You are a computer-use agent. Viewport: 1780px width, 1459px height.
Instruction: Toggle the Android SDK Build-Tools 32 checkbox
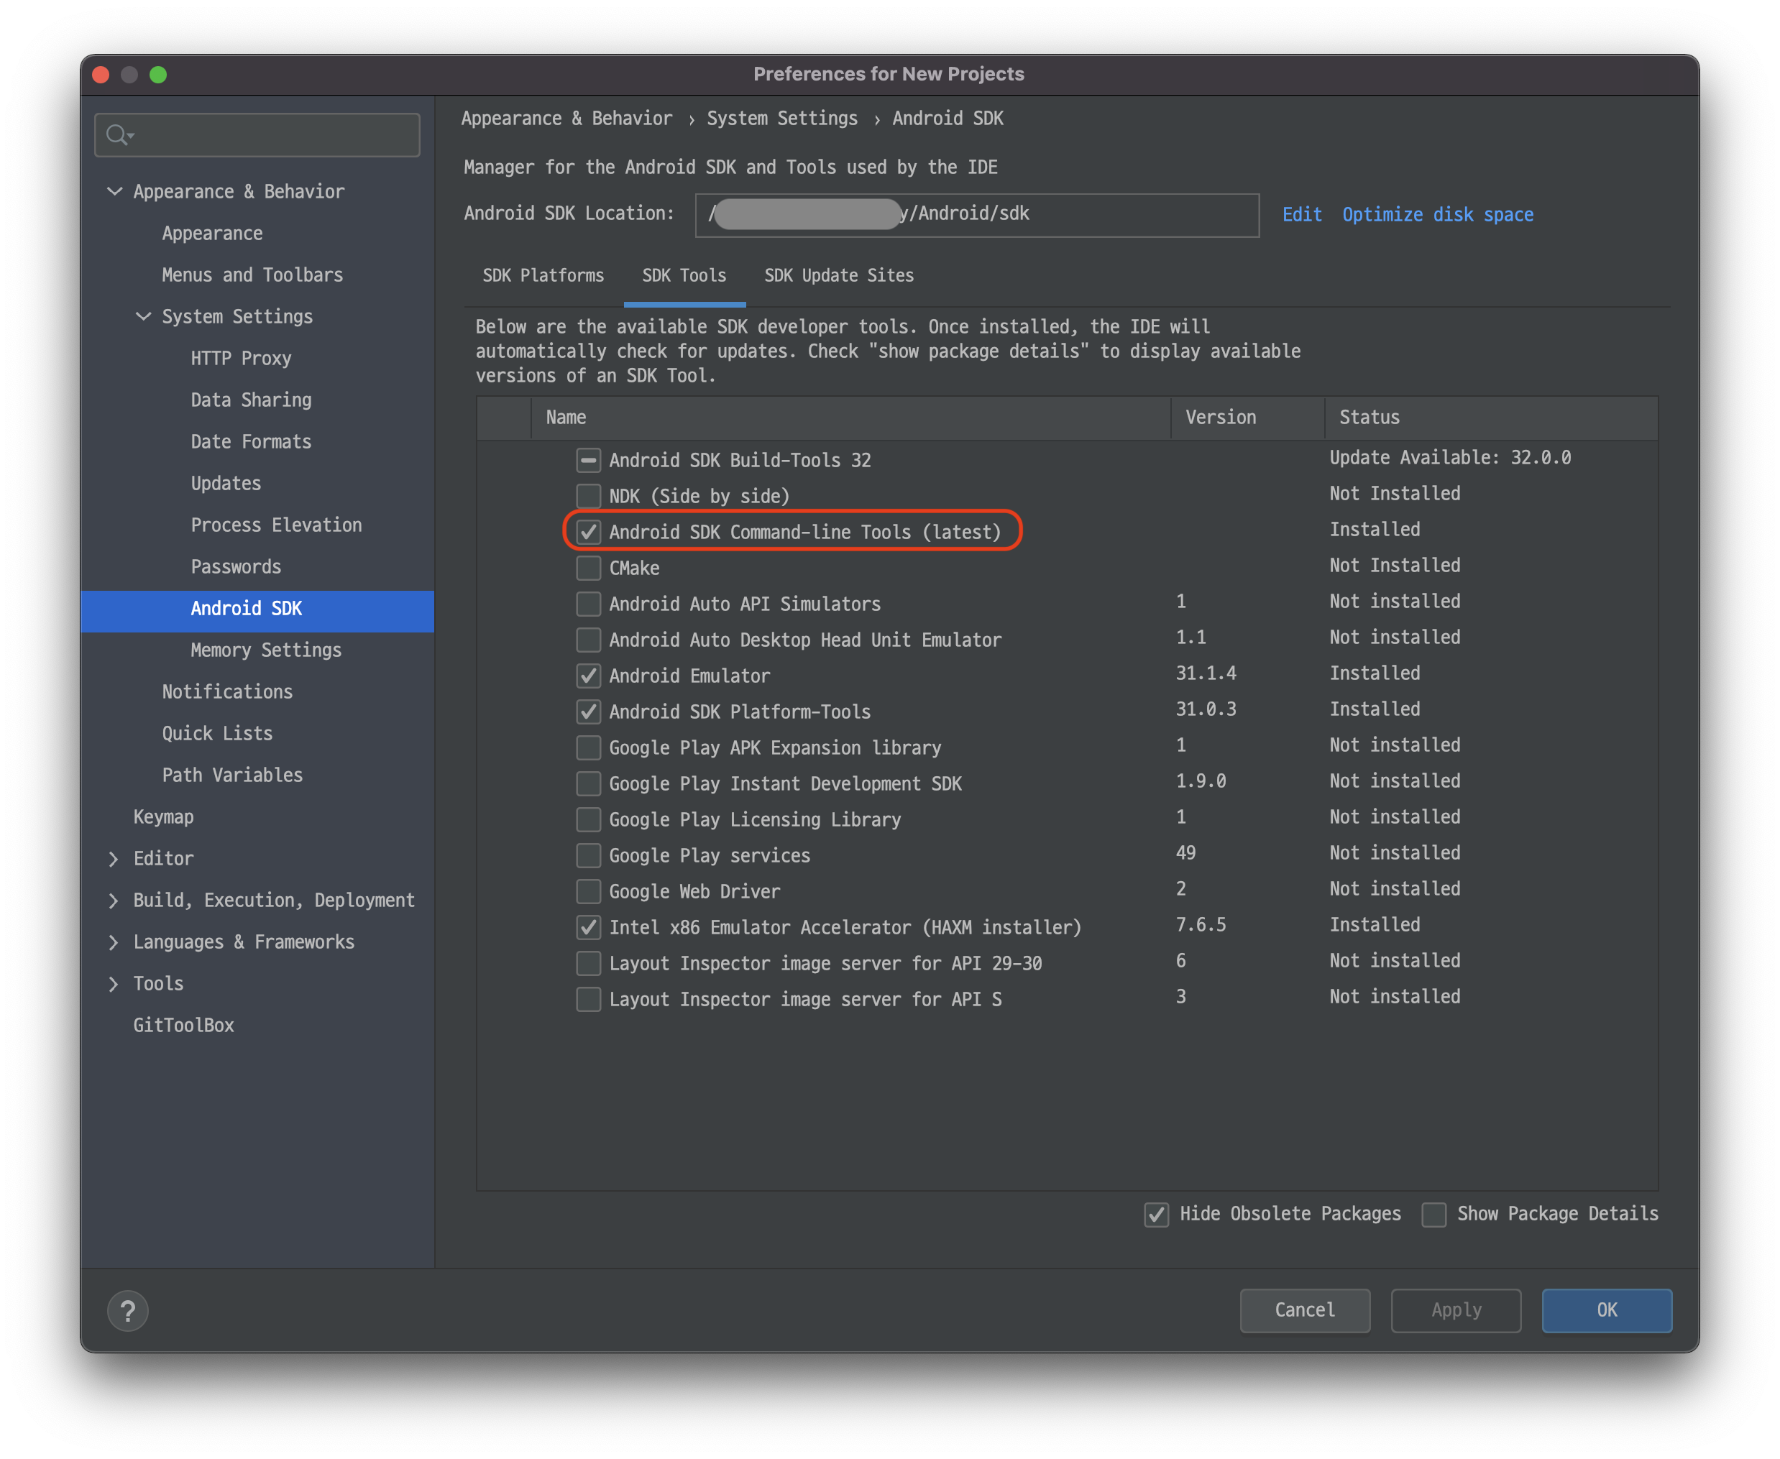[588, 460]
